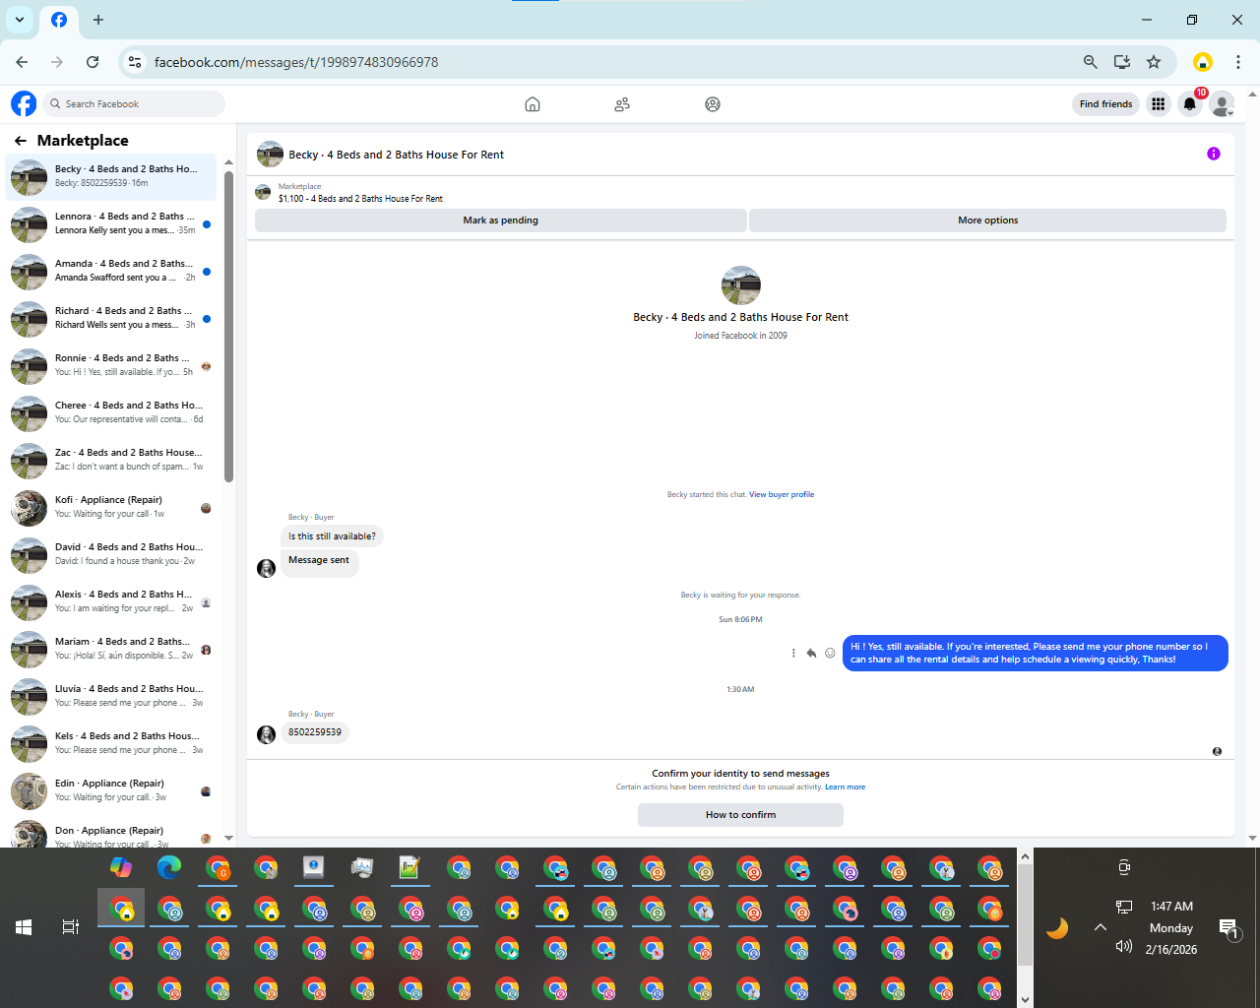The width and height of the screenshot is (1260, 1008).
Task: Click the install app icon in address bar
Action: pyautogui.click(x=1122, y=62)
